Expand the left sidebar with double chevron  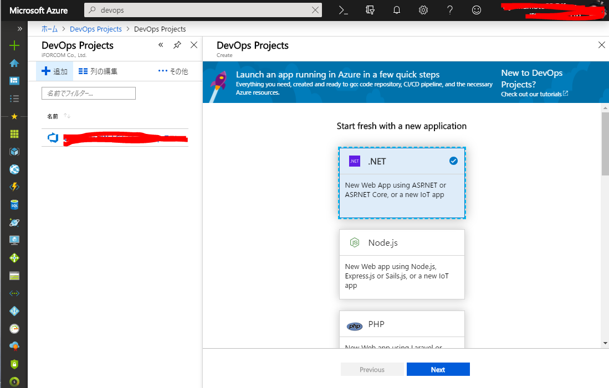click(x=20, y=29)
